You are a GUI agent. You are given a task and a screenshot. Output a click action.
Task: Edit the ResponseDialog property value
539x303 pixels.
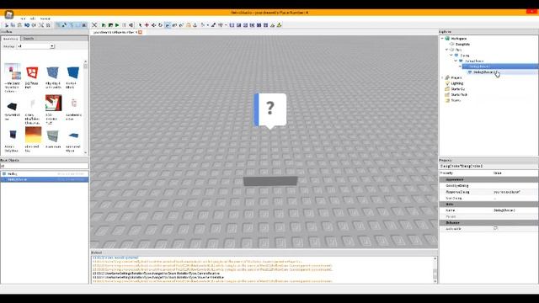tap(515, 192)
